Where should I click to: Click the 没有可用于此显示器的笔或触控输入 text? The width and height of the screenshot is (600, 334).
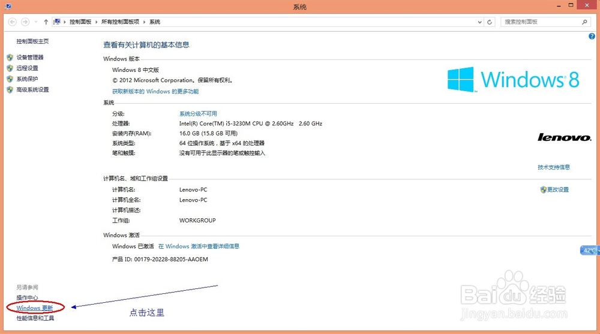(223, 153)
